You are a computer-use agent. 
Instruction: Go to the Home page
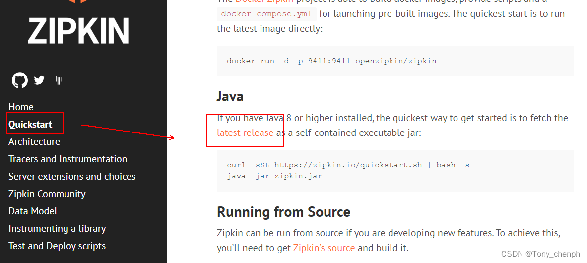pyautogui.click(x=21, y=107)
